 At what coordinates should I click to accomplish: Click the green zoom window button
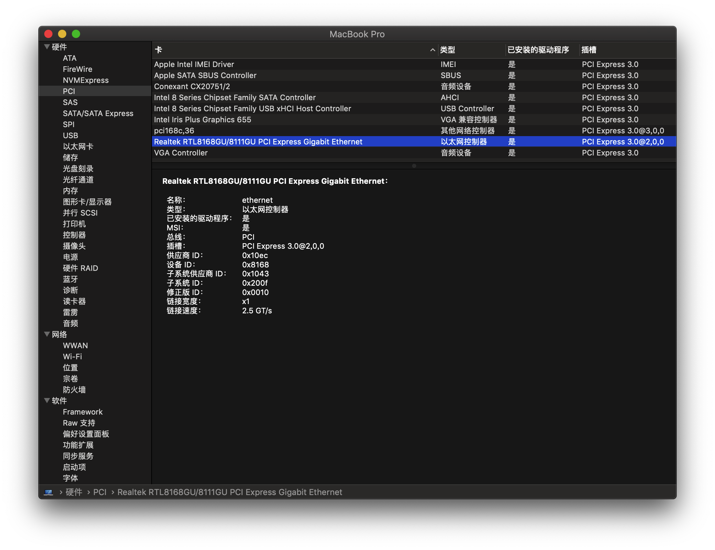point(76,34)
